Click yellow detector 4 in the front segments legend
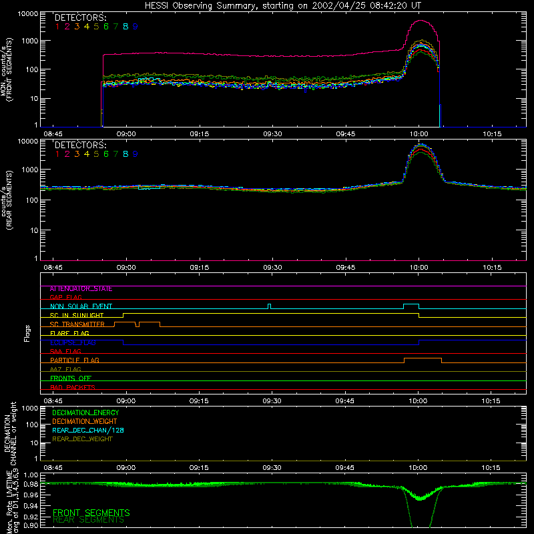This screenshot has height=534, width=534. point(87,27)
